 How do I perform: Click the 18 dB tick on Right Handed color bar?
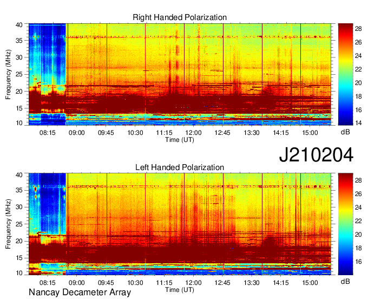[358, 96]
